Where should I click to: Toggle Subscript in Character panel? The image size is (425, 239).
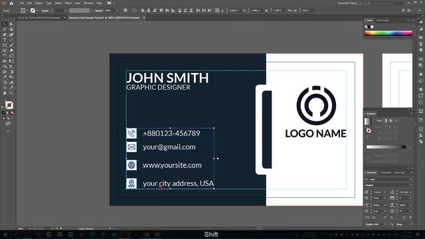392,218
